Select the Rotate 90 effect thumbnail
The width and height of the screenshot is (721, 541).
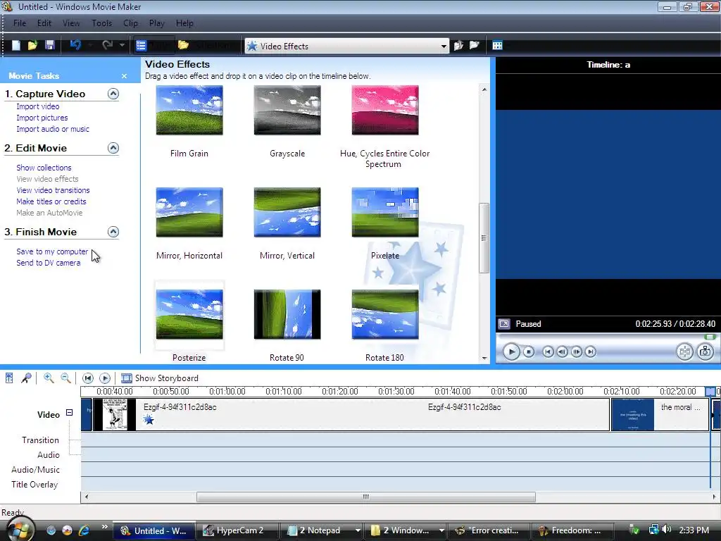[287, 315]
